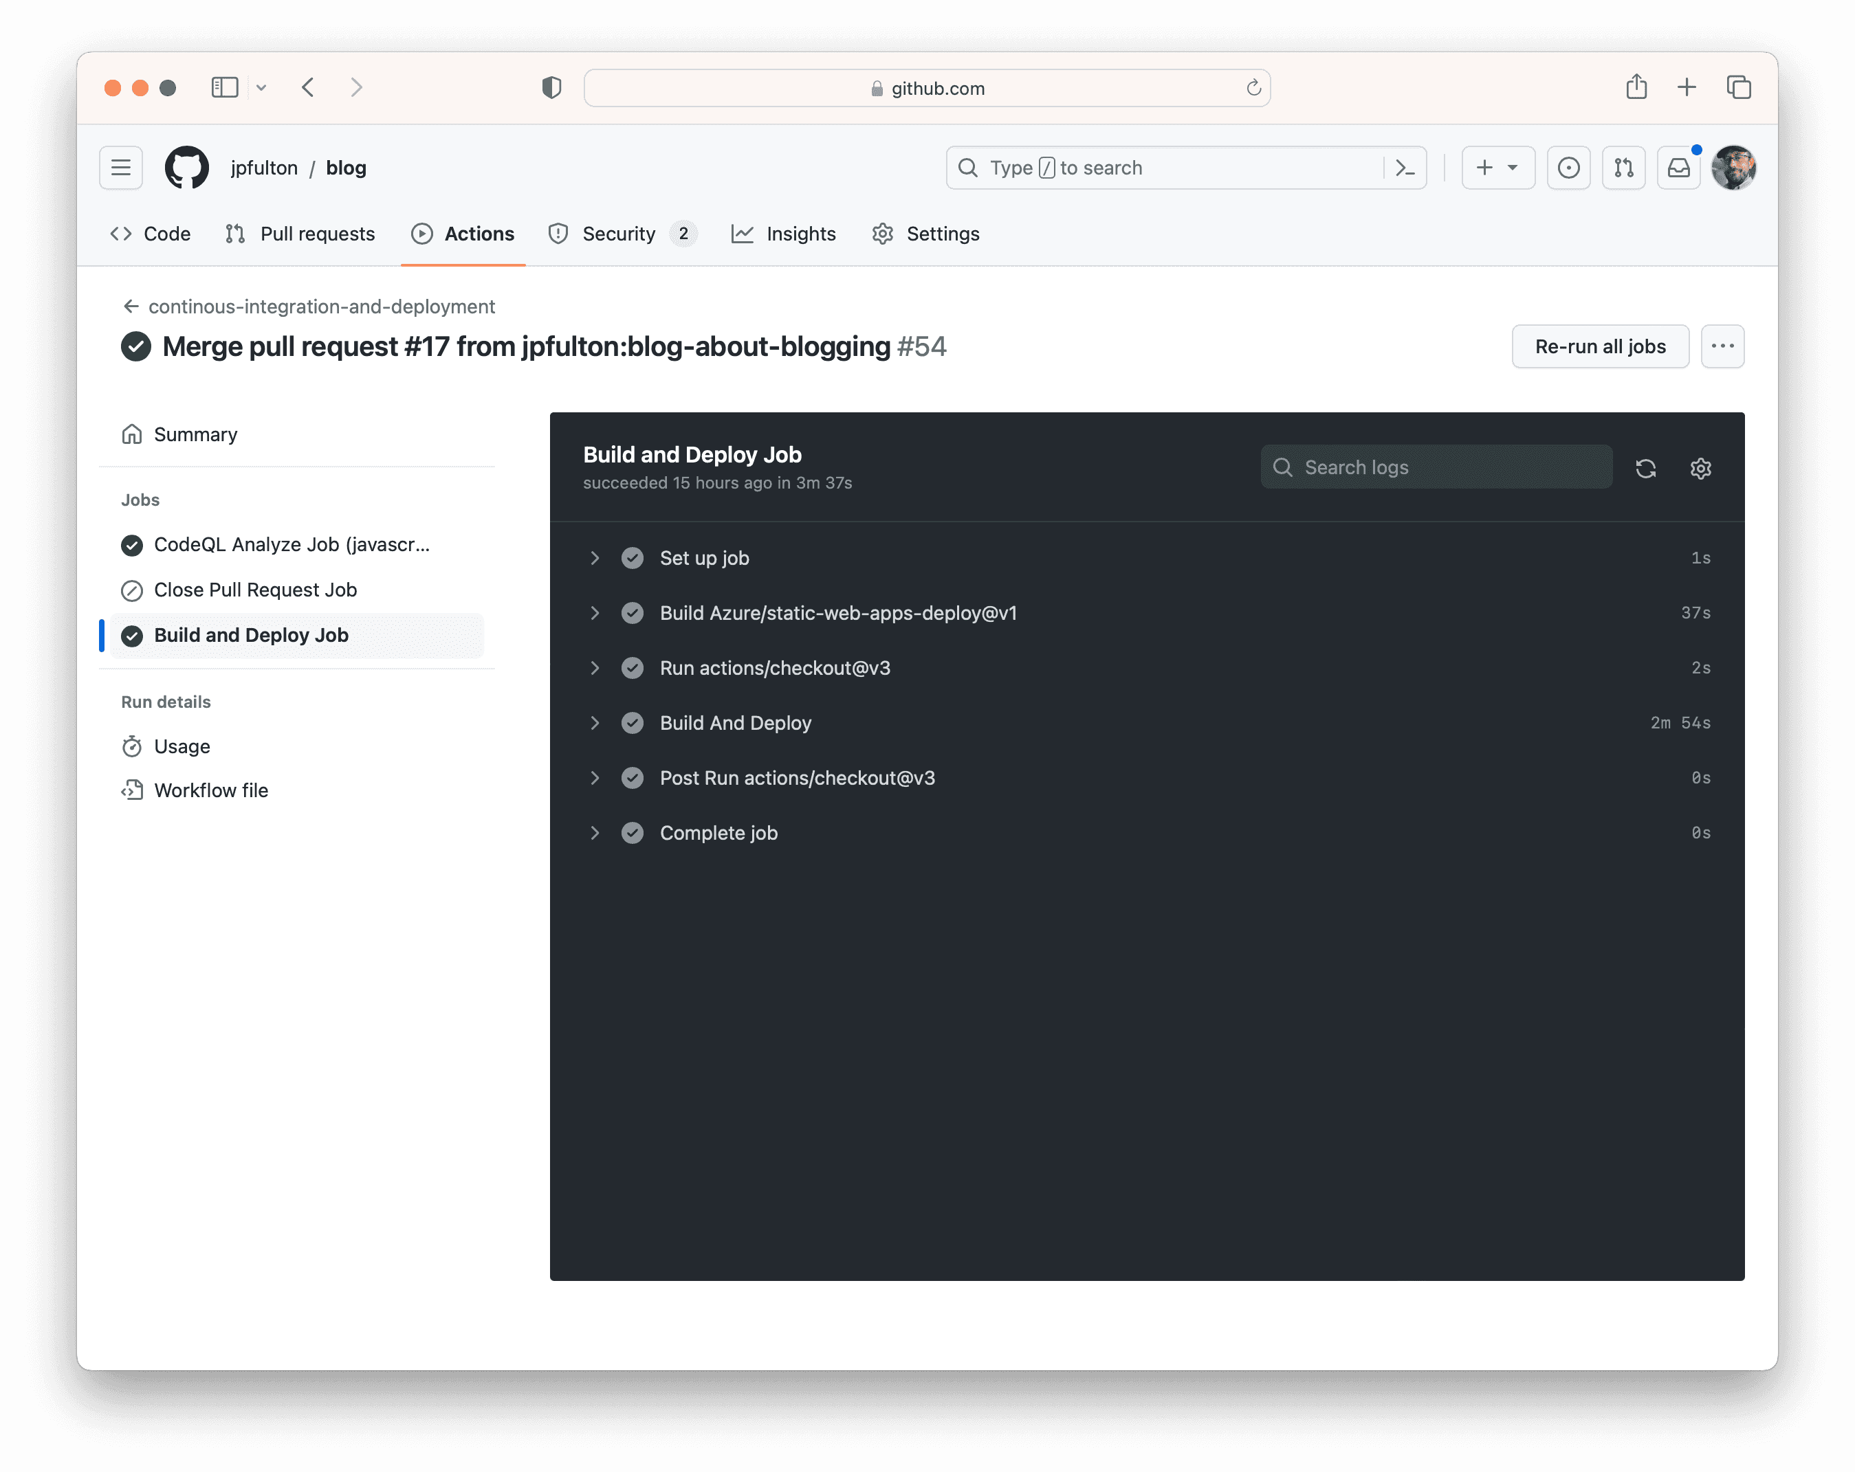Click the GitHub Octocat logo
This screenshot has width=1855, height=1472.
[187, 168]
